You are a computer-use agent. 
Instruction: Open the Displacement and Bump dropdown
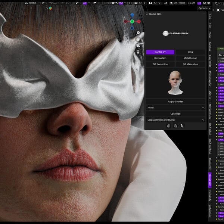pyautogui.click(x=175, y=120)
